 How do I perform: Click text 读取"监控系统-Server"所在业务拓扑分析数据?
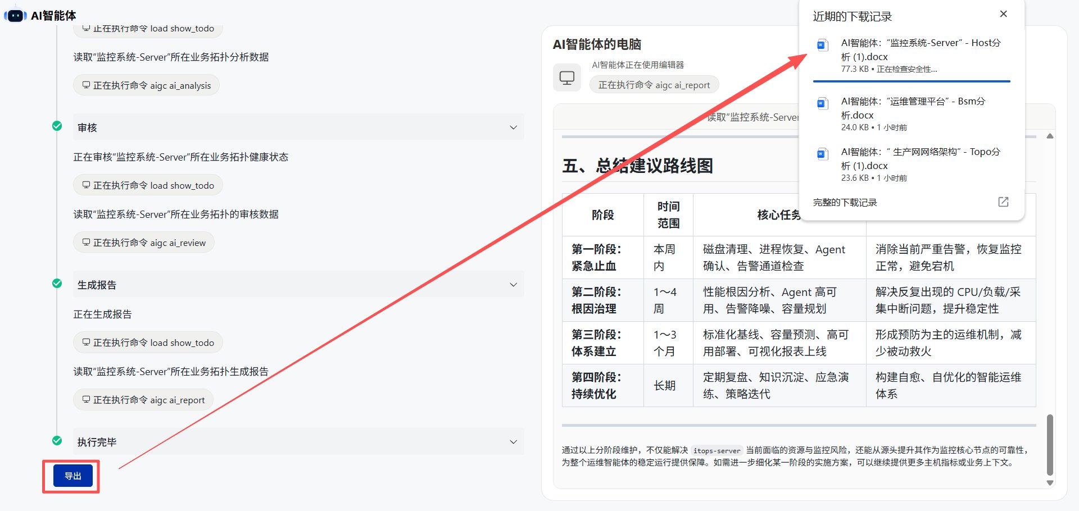[171, 57]
